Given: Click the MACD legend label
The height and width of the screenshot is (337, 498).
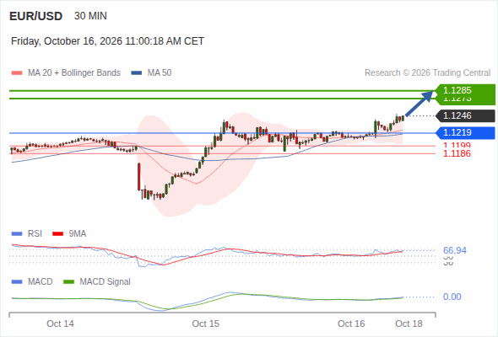Looking at the screenshot, I should (41, 282).
